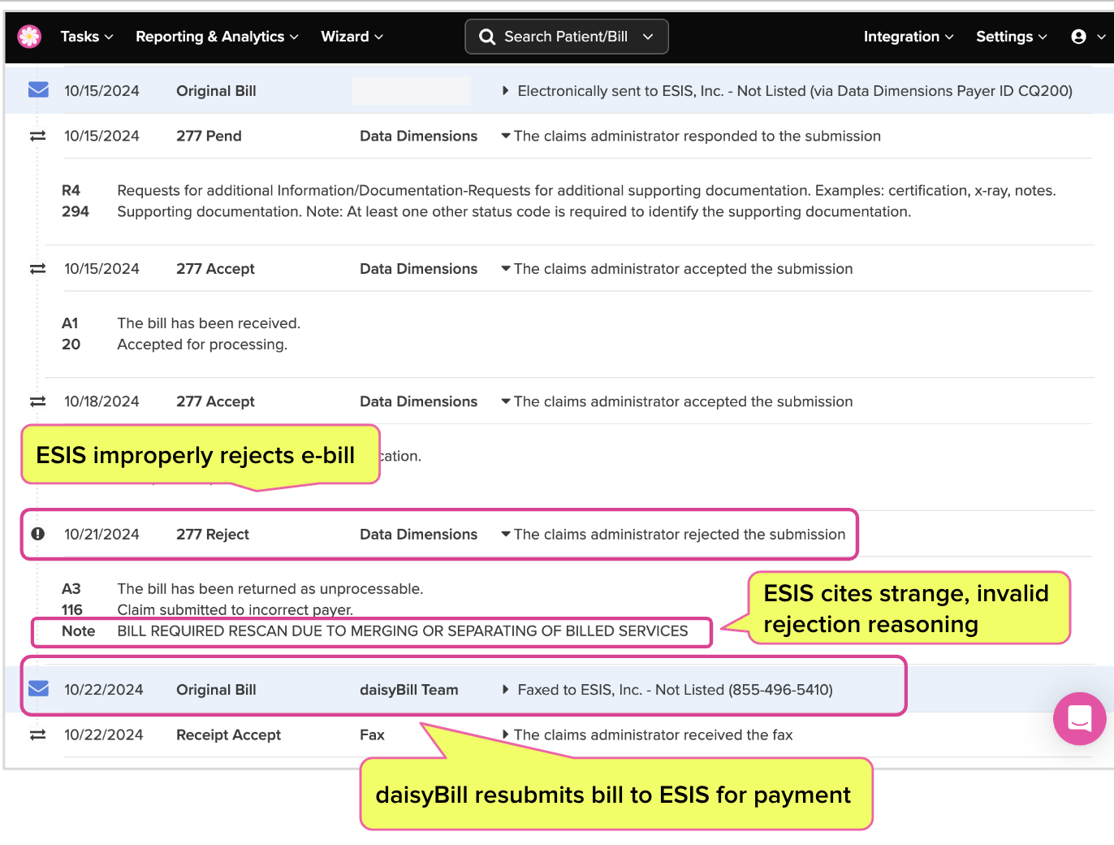Open the chat support bubble
This screenshot has height=845, width=1114.
coord(1079,718)
